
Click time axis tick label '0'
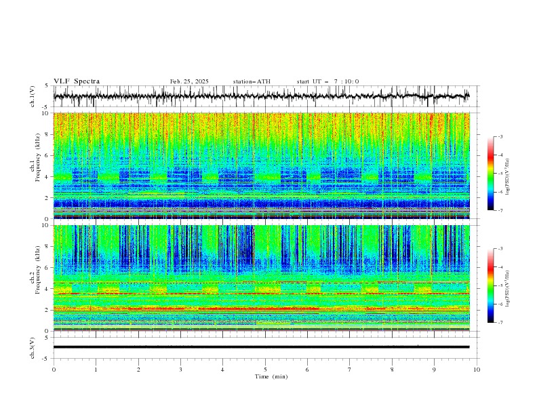[54, 370]
